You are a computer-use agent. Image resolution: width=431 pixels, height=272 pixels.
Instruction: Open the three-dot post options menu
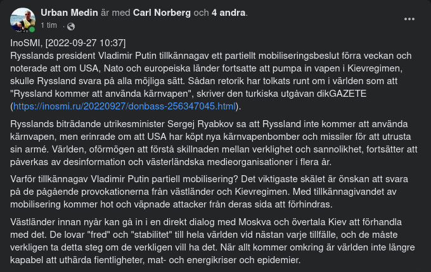click(x=409, y=19)
